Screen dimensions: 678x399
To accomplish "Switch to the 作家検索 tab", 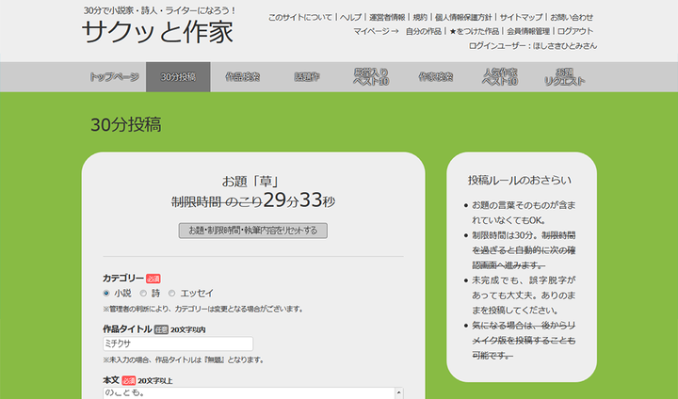I will point(435,77).
